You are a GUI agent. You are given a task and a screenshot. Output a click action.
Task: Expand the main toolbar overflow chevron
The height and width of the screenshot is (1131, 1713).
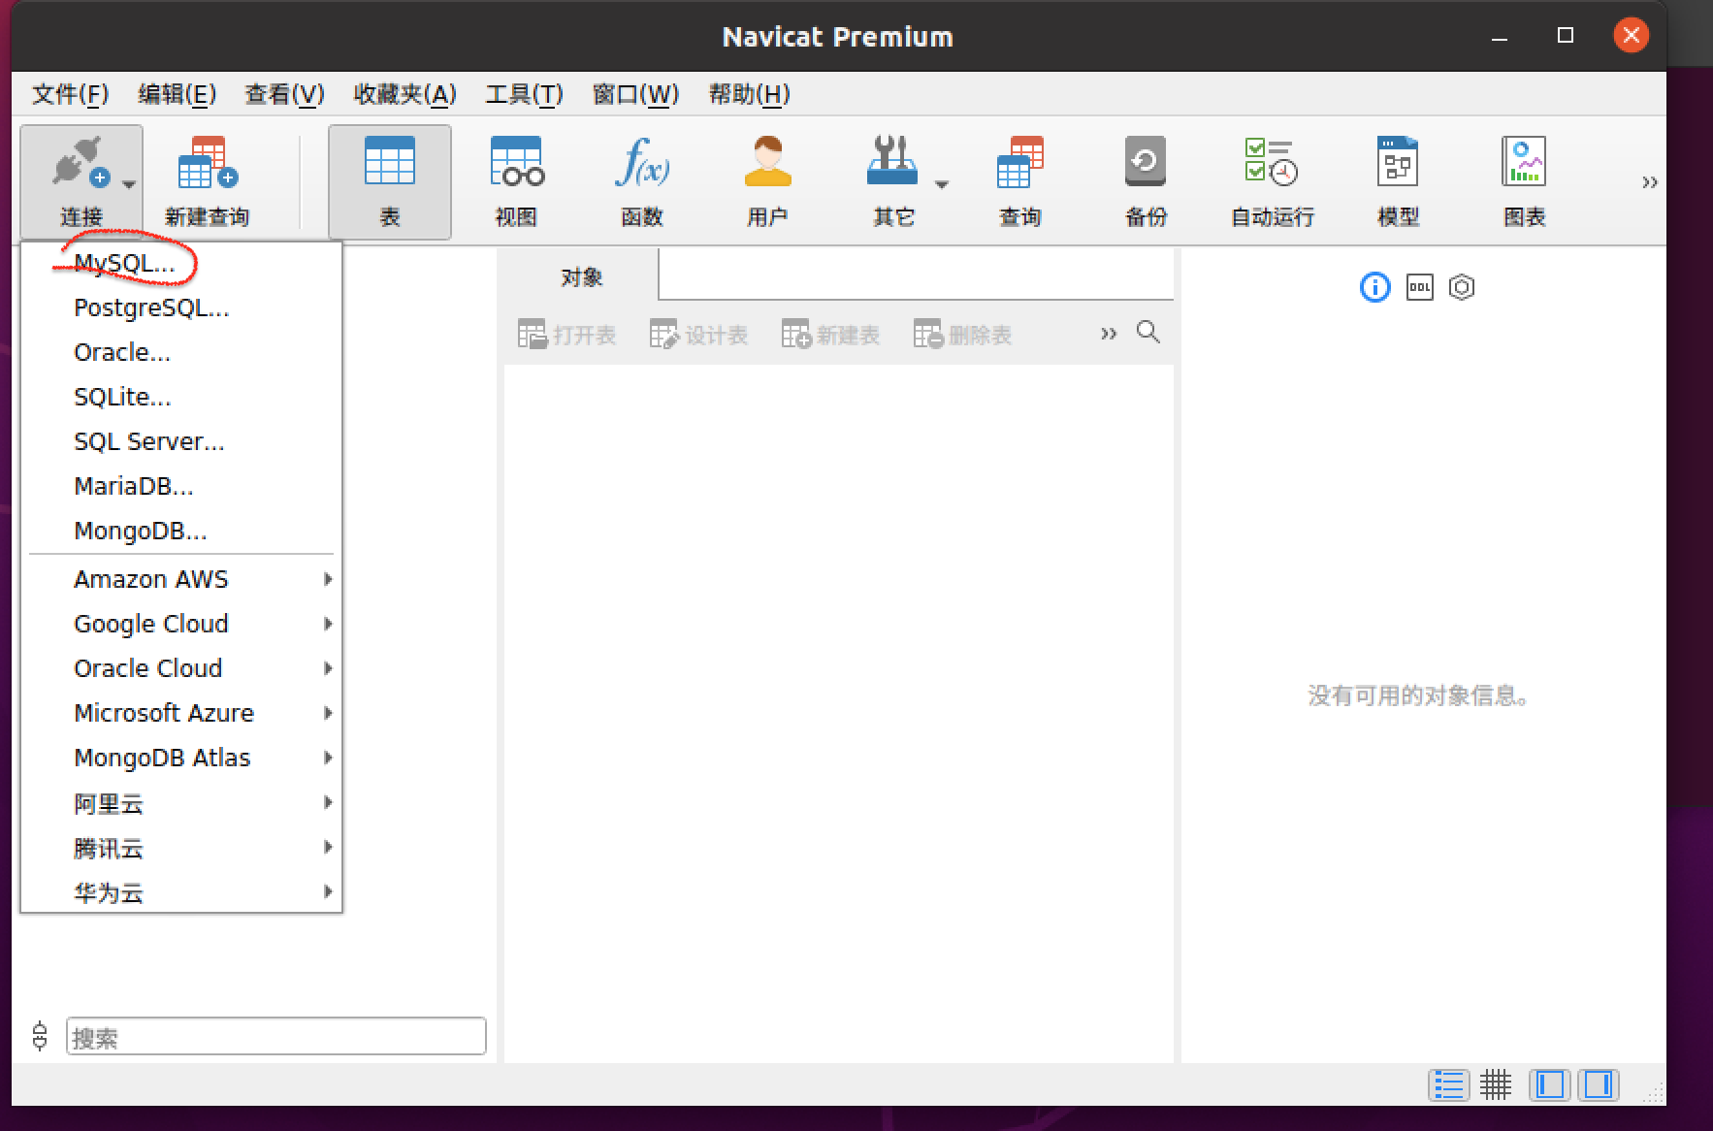click(x=1649, y=182)
